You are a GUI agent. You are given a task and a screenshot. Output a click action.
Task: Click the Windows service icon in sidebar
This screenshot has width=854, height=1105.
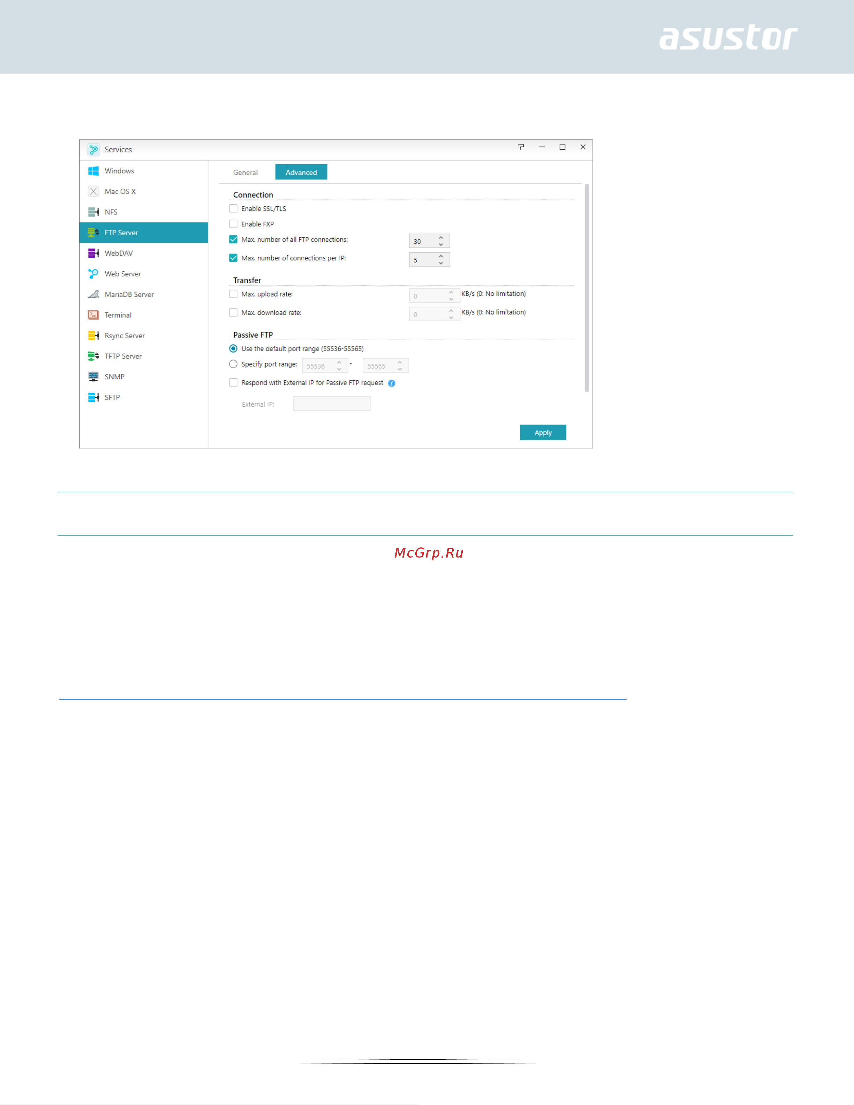pos(93,171)
